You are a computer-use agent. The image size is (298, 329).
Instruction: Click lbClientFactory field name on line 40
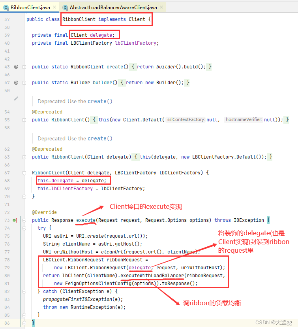135,43
